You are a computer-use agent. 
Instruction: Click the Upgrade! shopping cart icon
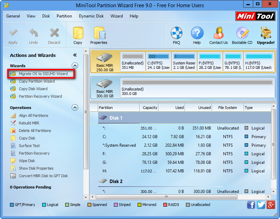266,33
